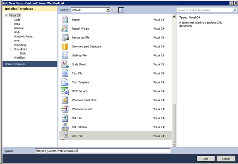
Task: Open the Online Templates section
Action: click(30, 64)
